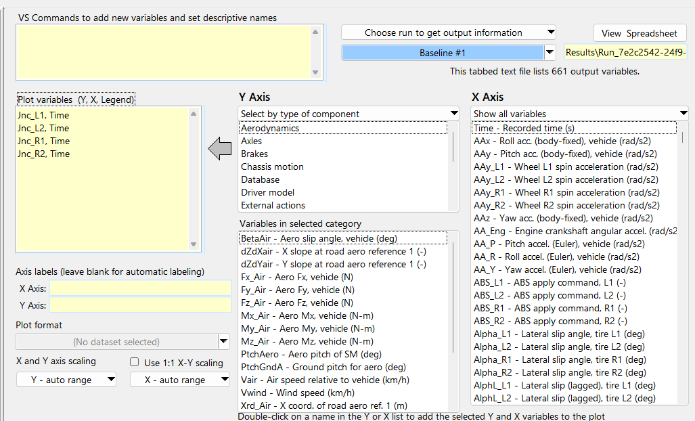Select AA_Eng engine crankshaft accel in X list
695x421 pixels.
tap(574, 231)
